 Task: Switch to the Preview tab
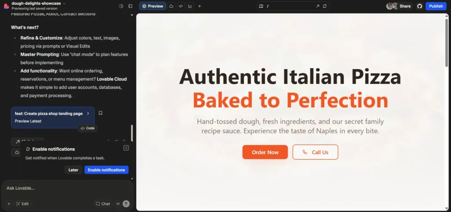tap(152, 6)
